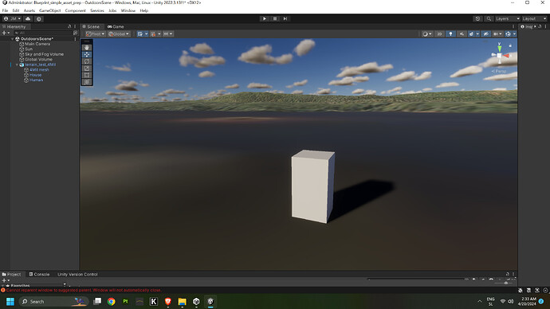Open Substance Painter (Pt) from the taskbar

click(125, 301)
